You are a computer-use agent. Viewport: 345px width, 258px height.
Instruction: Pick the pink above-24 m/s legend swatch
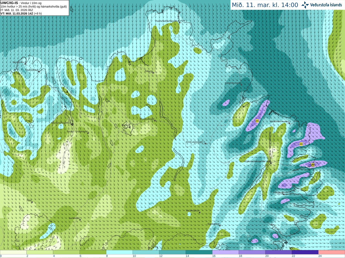tap(332, 252)
